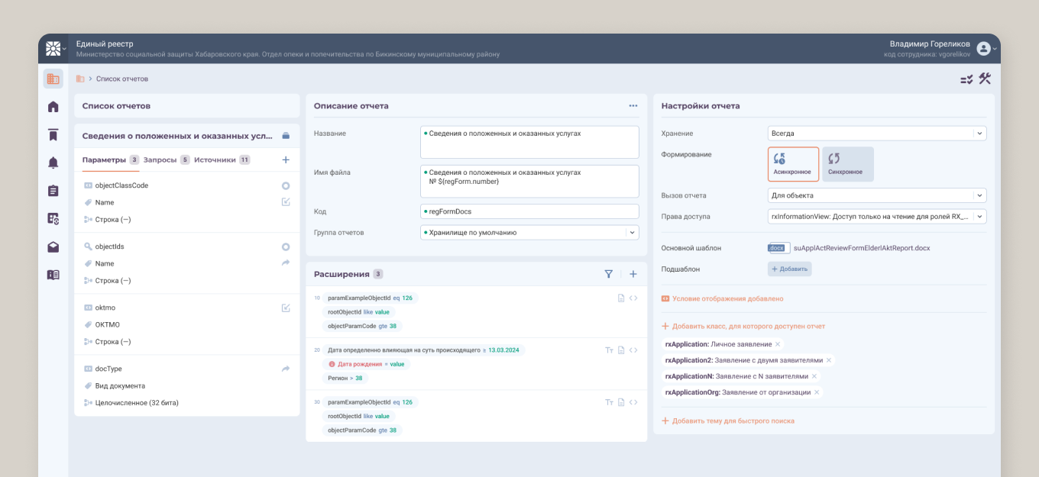Click the tools icon in top right
Viewport: 1039px width, 477px height.
pos(985,79)
